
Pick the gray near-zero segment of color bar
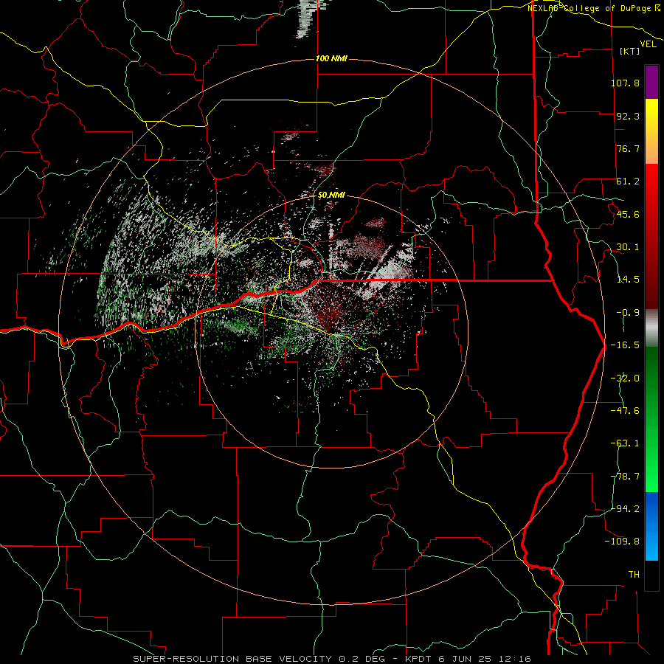click(651, 328)
